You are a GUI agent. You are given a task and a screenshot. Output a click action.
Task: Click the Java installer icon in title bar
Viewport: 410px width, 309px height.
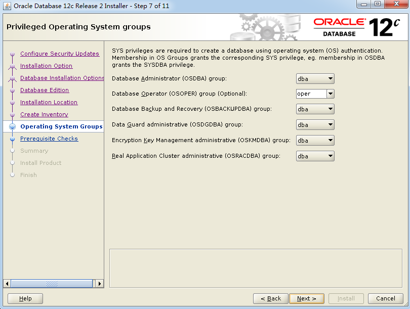pyautogui.click(x=7, y=6)
